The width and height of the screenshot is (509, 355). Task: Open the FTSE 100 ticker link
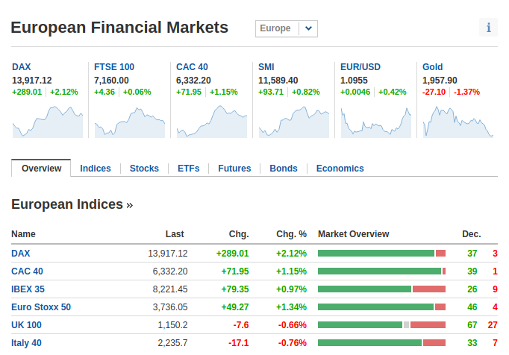coord(114,67)
